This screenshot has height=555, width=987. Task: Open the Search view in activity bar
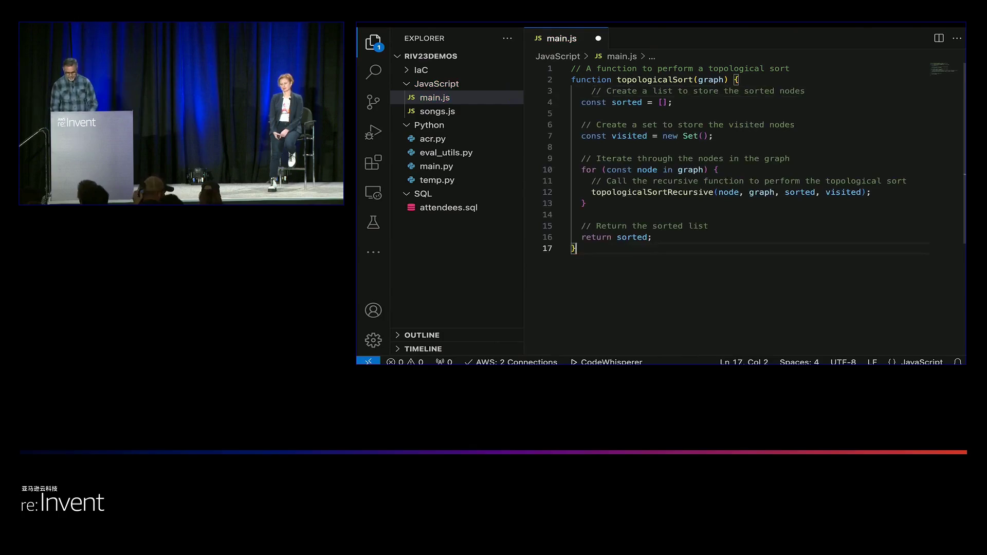point(373,71)
